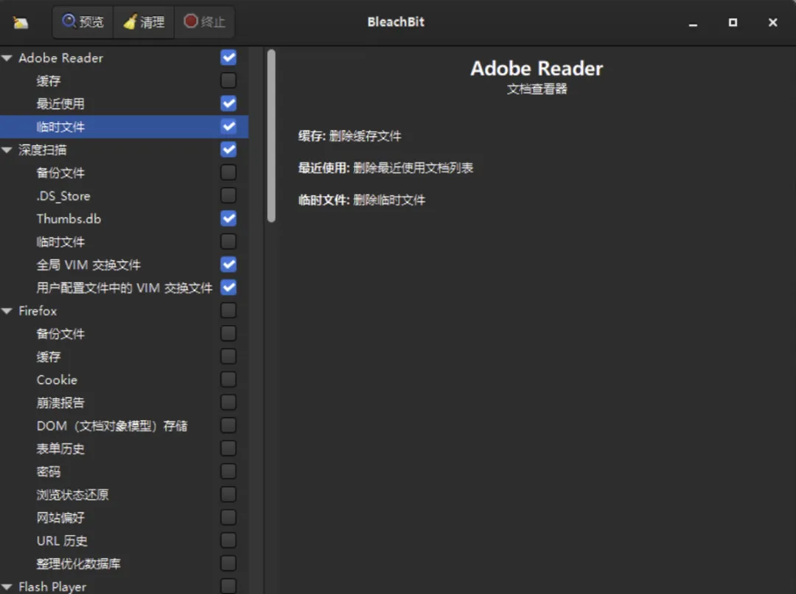Viewport: 796px width, 594px height.
Task: Select the URL 历史 row label
Action: 62,541
